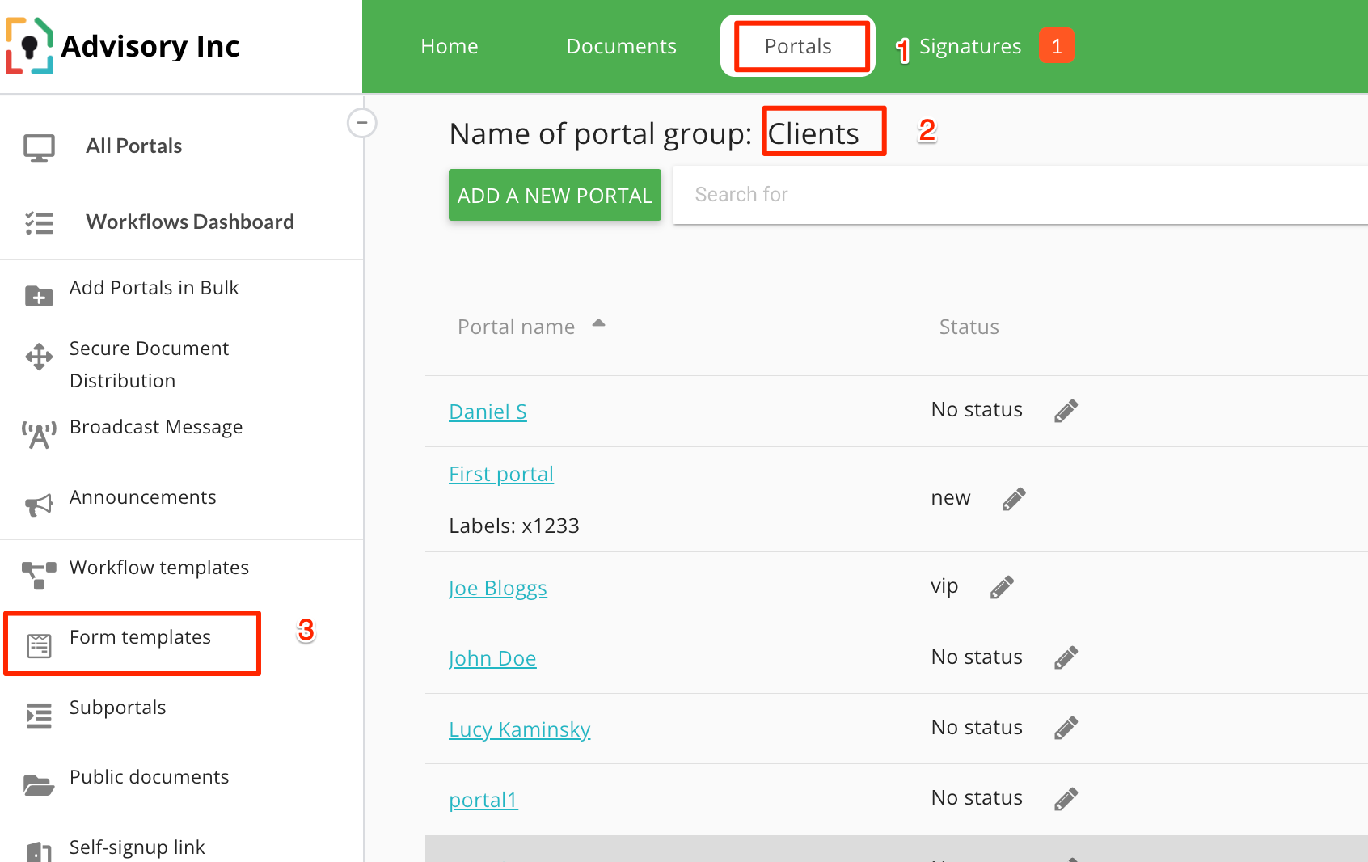Sort by Portal name arrow
The width and height of the screenshot is (1368, 862).
pyautogui.click(x=598, y=323)
